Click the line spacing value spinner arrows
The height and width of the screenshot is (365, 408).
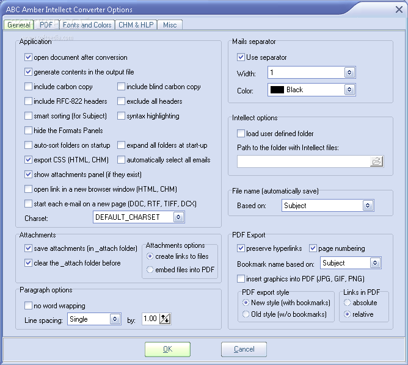coord(165,319)
